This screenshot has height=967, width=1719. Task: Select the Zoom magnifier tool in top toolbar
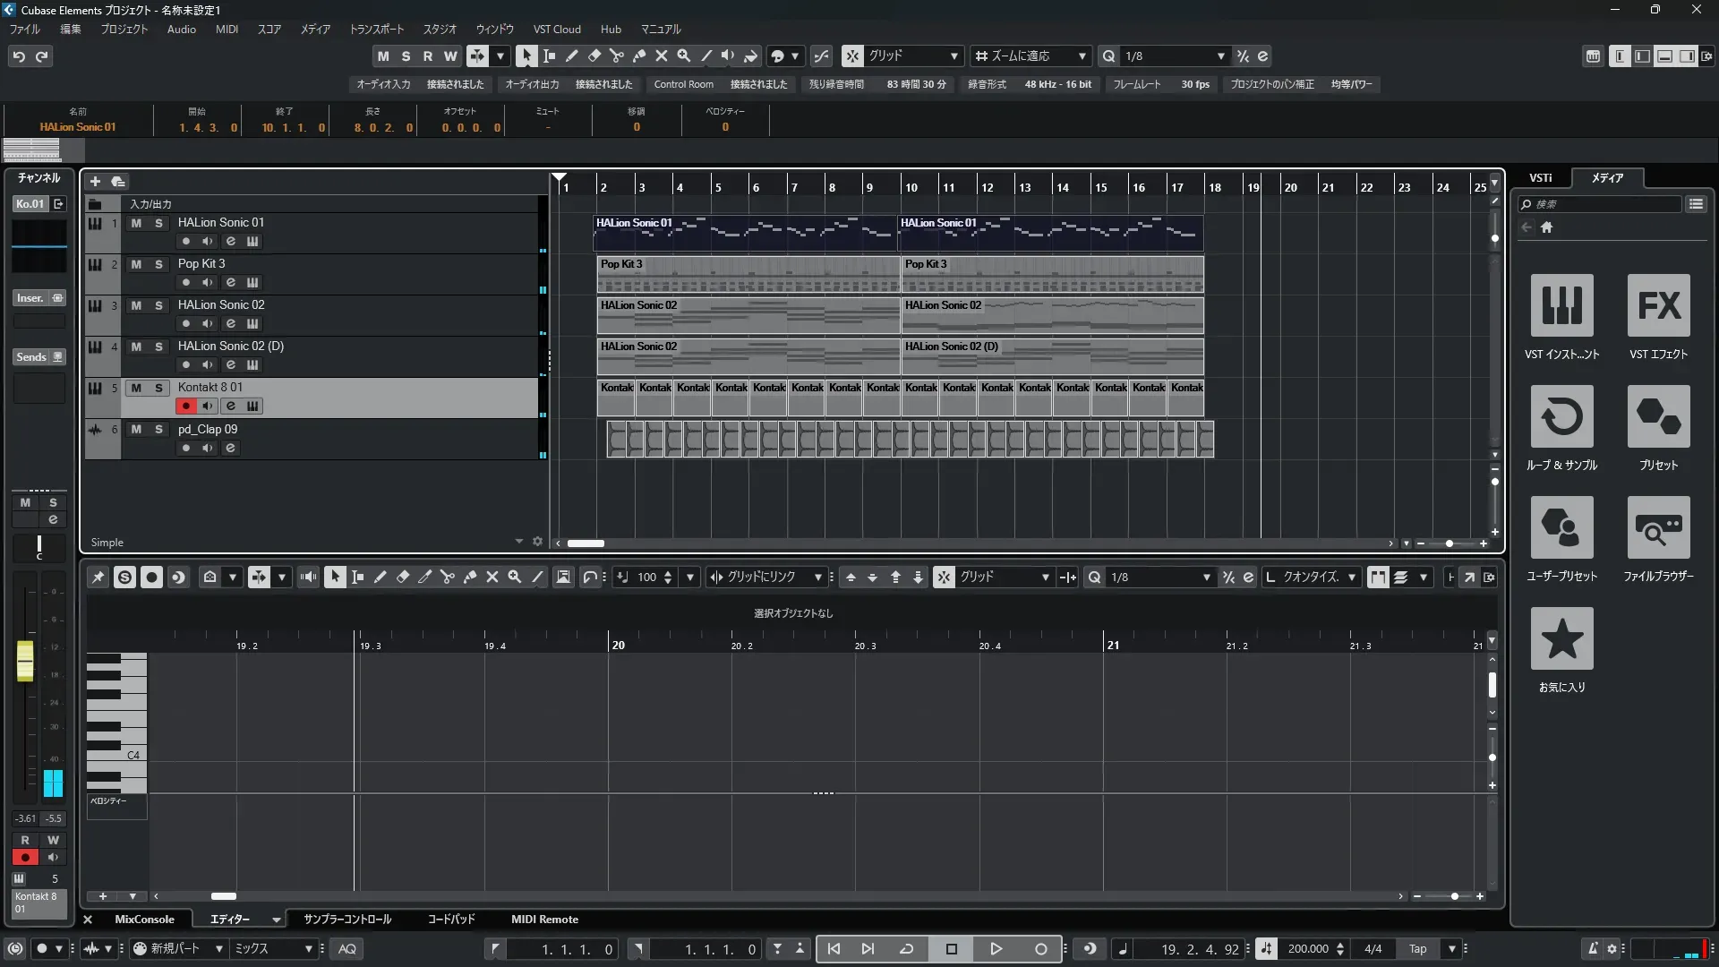(x=684, y=56)
